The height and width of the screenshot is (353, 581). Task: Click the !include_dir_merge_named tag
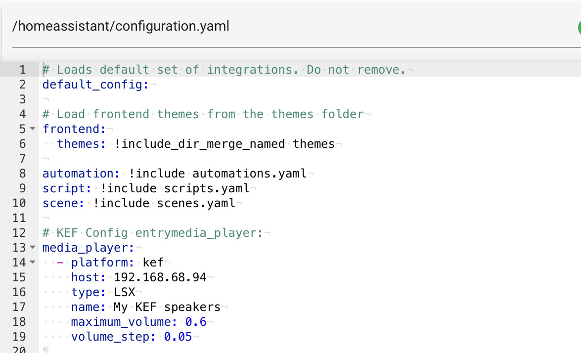(x=199, y=144)
